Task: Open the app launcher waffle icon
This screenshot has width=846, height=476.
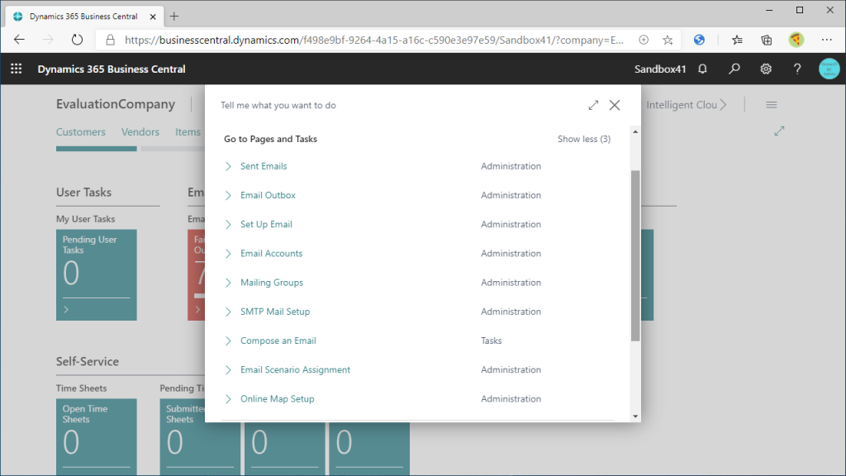Action: pos(17,69)
